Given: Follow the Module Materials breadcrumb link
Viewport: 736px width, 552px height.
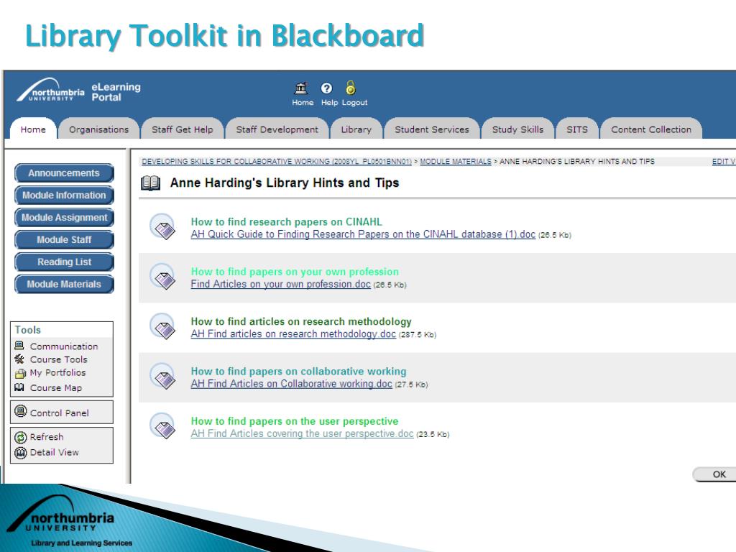Looking at the screenshot, I should 455,162.
